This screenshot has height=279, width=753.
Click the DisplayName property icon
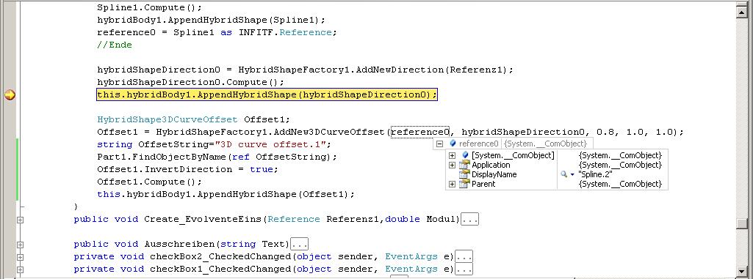point(464,175)
